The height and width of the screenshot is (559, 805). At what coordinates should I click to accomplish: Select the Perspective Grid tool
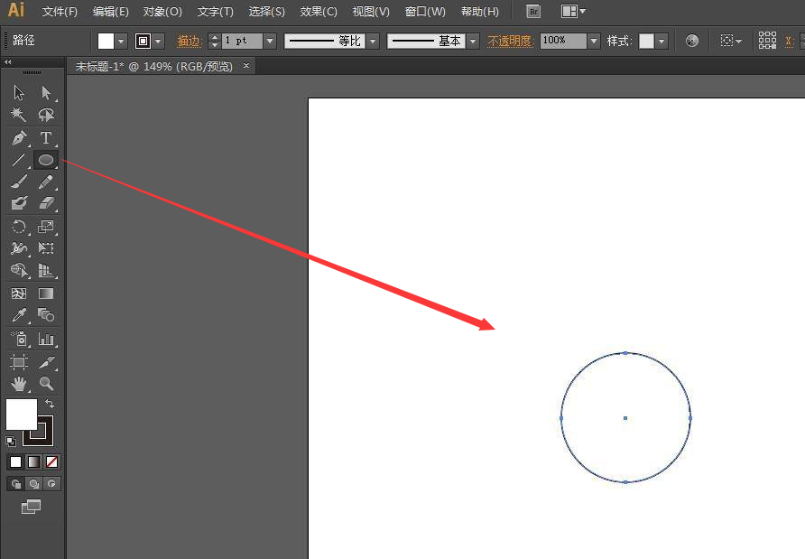pos(46,270)
